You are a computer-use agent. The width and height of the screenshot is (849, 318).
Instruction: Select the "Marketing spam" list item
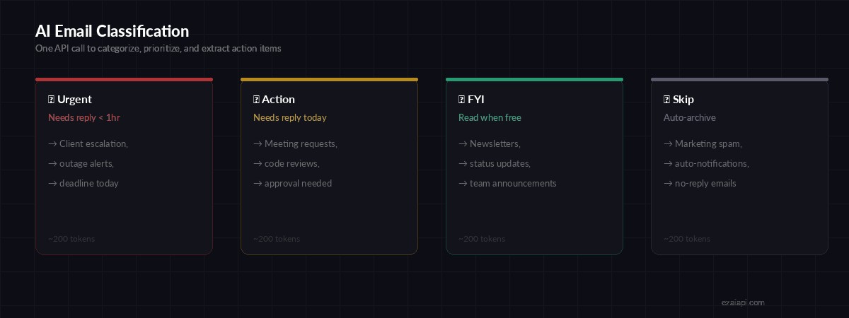pyautogui.click(x=707, y=143)
